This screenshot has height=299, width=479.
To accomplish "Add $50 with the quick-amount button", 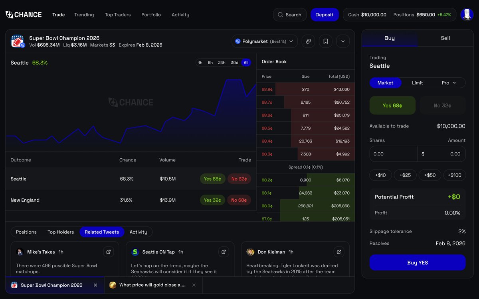I will click(430, 175).
